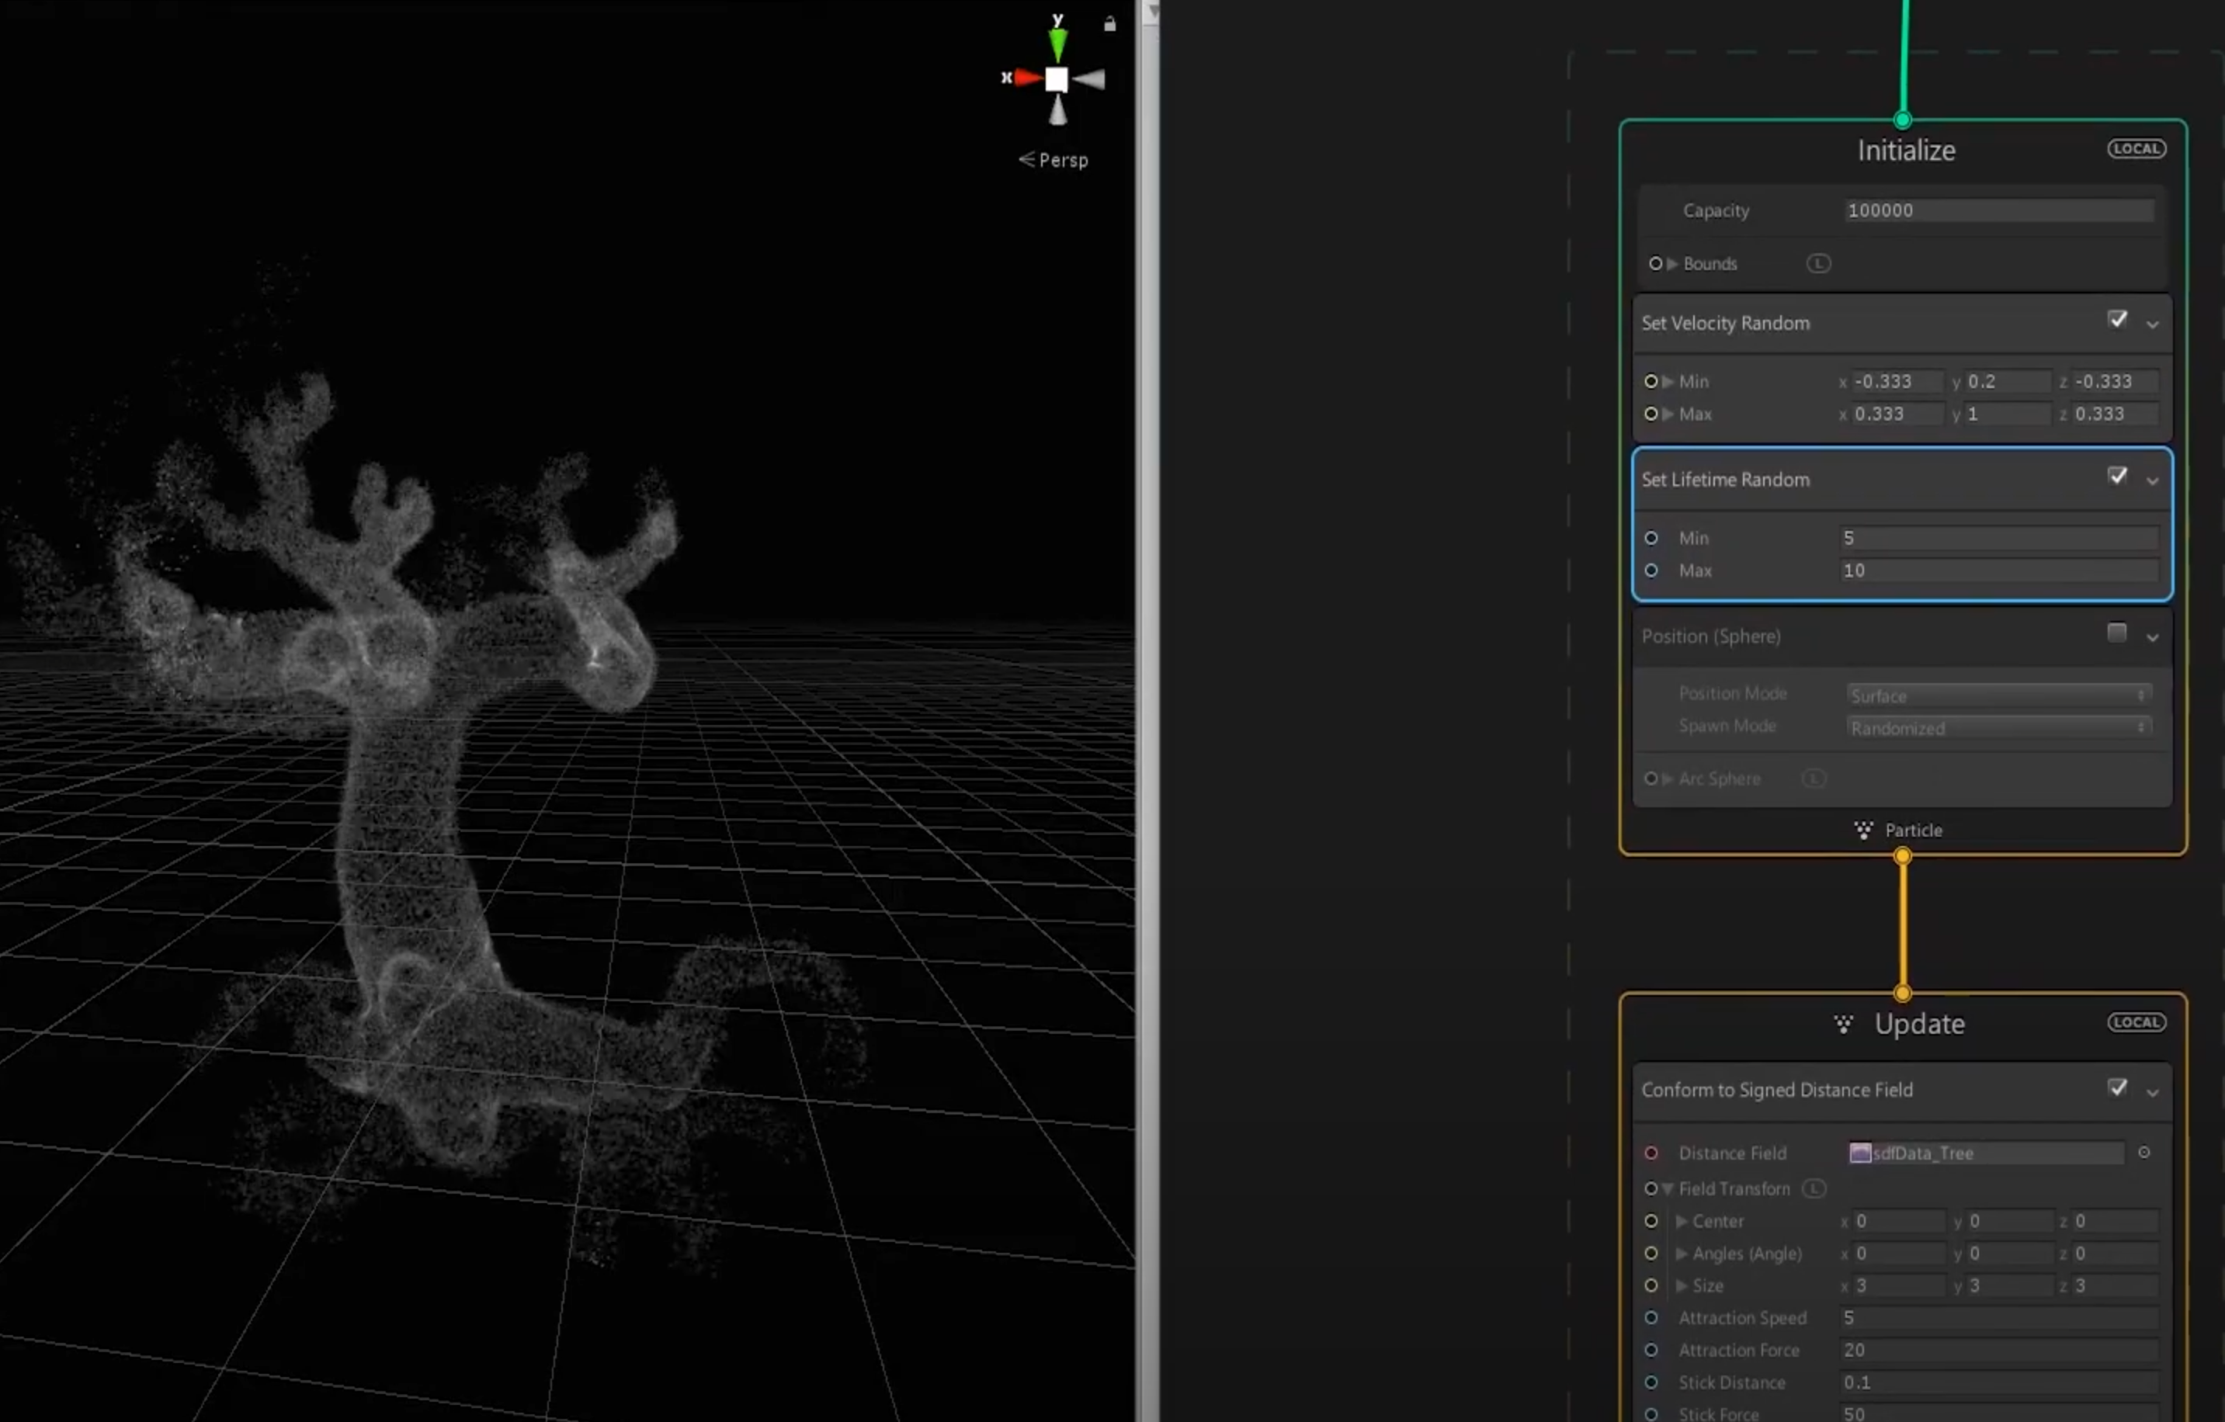
Task: Open the Spawn Mode Randomized dropdown
Action: (1998, 728)
